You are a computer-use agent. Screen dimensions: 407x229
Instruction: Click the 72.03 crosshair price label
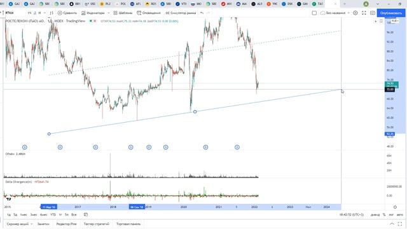point(390,89)
